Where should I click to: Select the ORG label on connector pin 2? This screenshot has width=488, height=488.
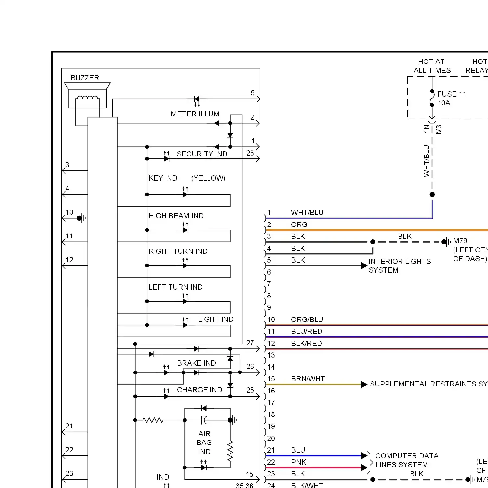tap(299, 224)
